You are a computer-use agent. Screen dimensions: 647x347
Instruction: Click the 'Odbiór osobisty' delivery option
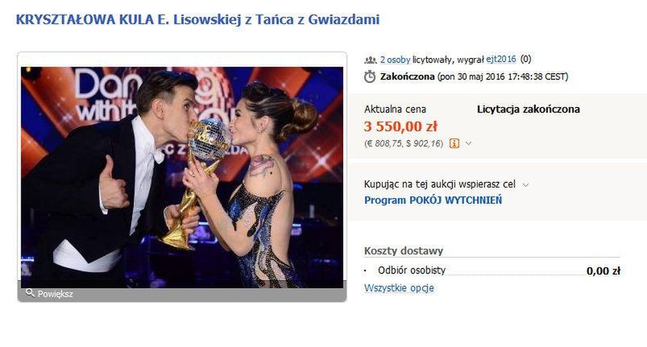click(412, 271)
